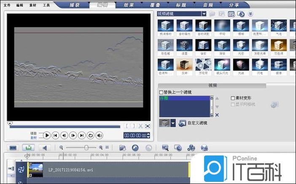Click the scissors cut clip icon
This screenshot has height=184, width=296.
point(140,126)
